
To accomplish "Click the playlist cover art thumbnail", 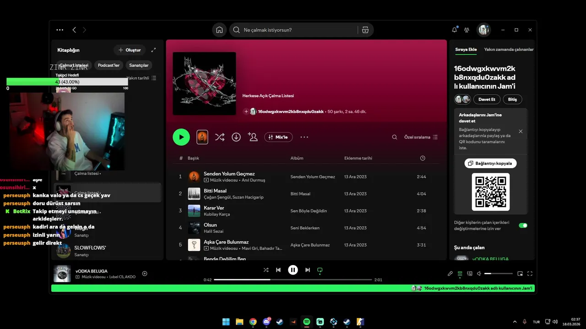I will (x=204, y=84).
